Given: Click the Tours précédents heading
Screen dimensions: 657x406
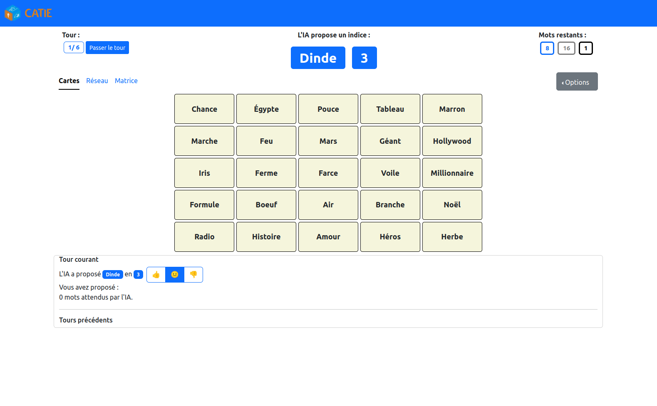Looking at the screenshot, I should coord(86,320).
